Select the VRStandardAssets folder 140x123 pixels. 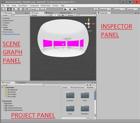(15, 110)
